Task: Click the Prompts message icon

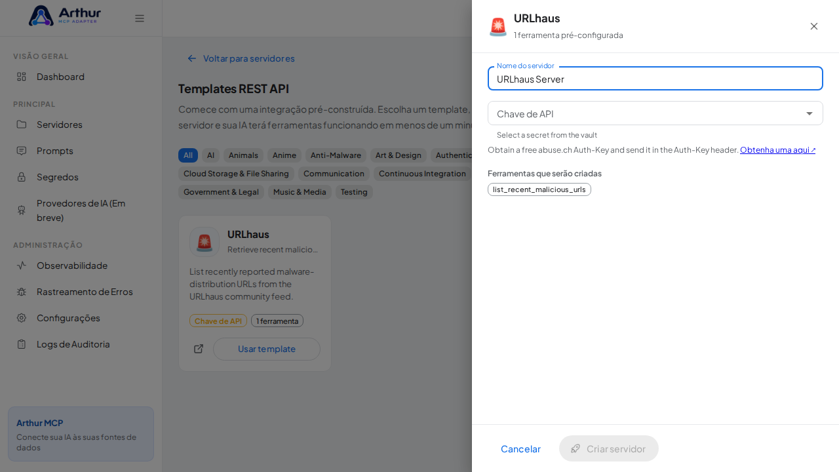Action: (22, 151)
